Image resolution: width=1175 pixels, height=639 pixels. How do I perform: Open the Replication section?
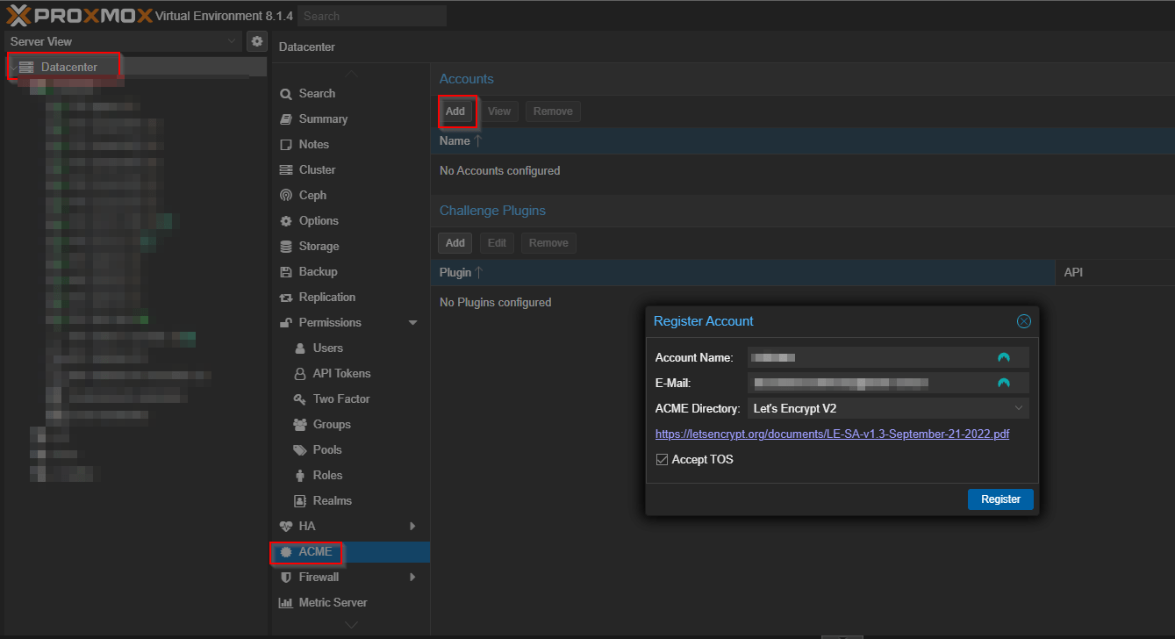pos(327,297)
